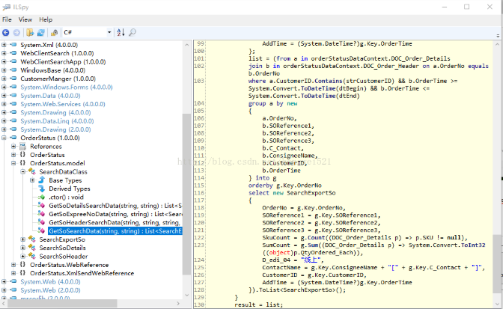Viewport: 503px width, 309px height.
Task: Select System.Web (2.0.0.0) assembly
Action: [50, 290]
